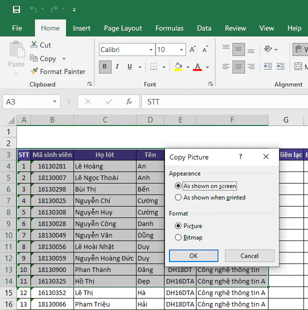
Task: Click Wrap Text icon
Action: [298, 49]
